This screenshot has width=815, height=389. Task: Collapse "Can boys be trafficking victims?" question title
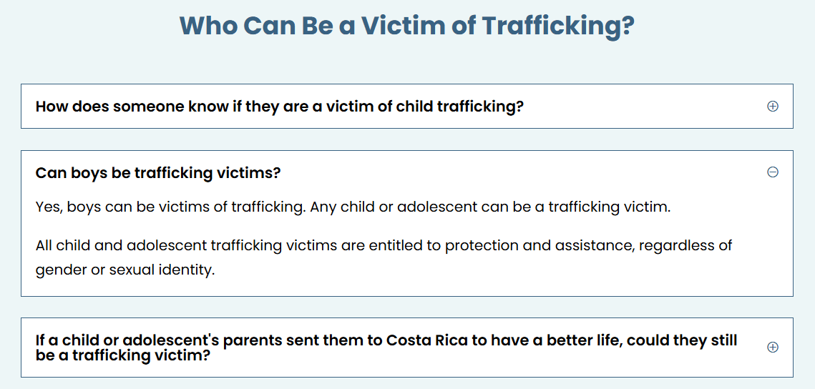click(x=157, y=173)
